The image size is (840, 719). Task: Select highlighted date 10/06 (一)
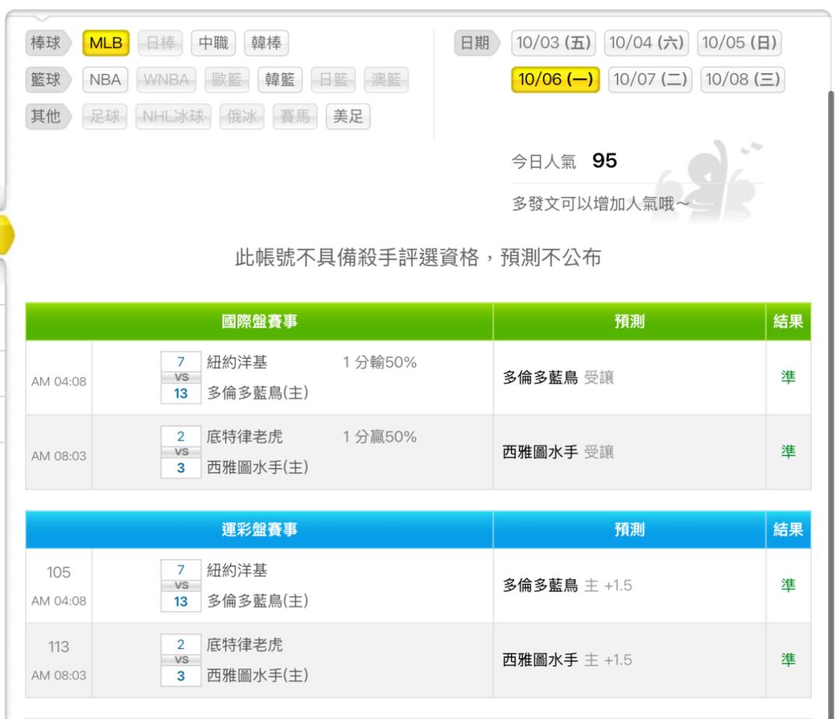point(555,79)
